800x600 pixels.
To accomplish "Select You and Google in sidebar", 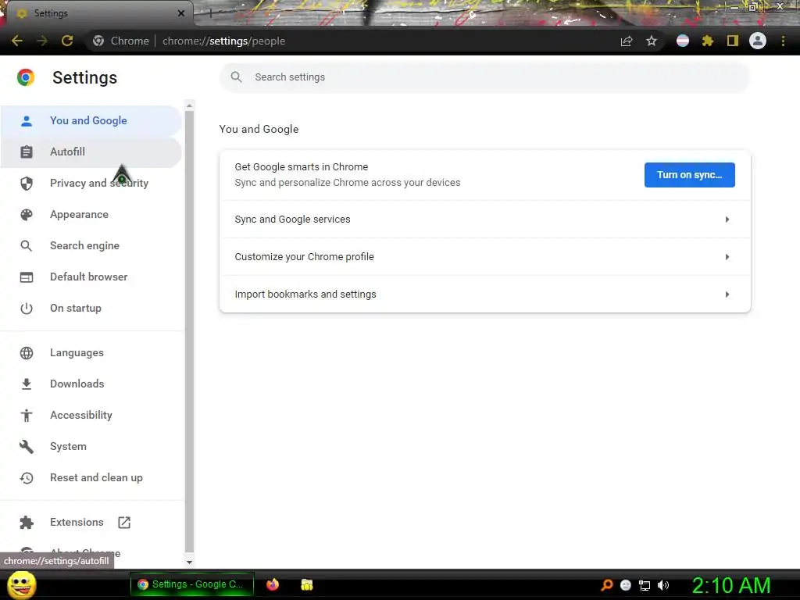I will click(91, 121).
